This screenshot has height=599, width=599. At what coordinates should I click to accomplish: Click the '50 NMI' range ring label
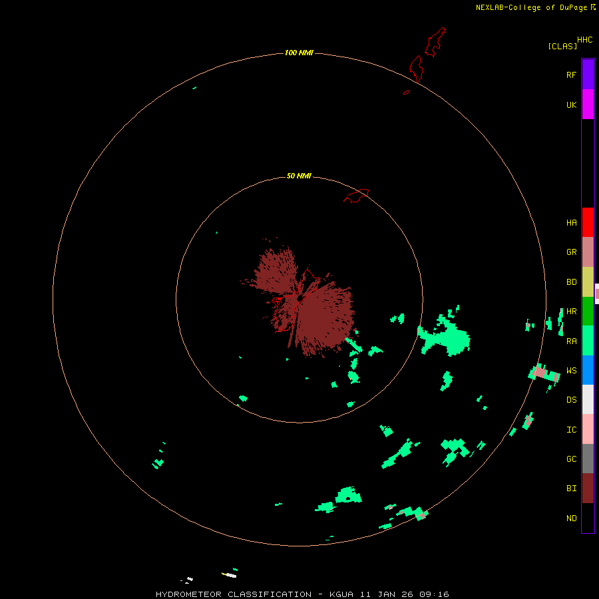point(299,176)
